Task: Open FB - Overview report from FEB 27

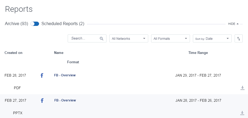Action: click(65, 100)
